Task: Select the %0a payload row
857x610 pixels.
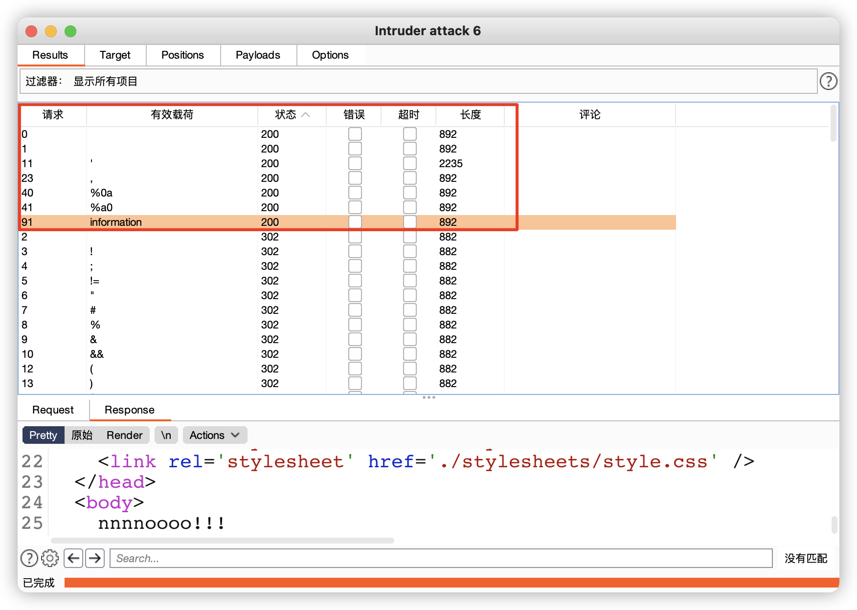Action: [348, 193]
